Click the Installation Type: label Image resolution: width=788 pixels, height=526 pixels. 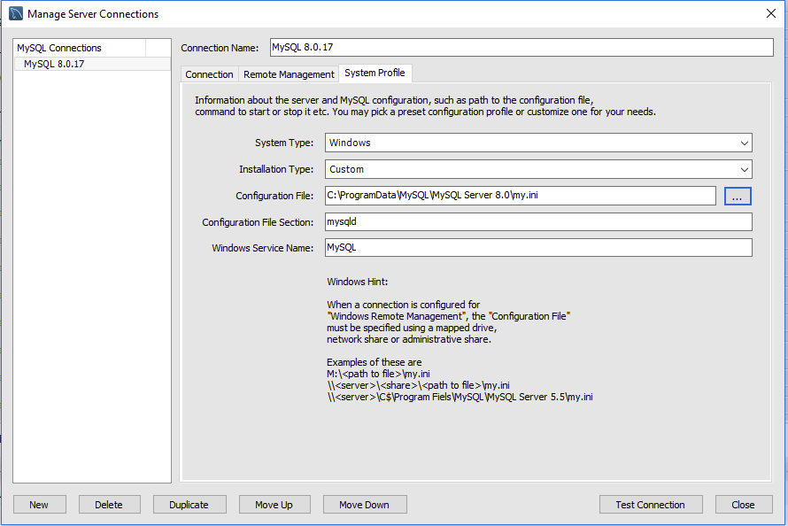[x=276, y=169]
